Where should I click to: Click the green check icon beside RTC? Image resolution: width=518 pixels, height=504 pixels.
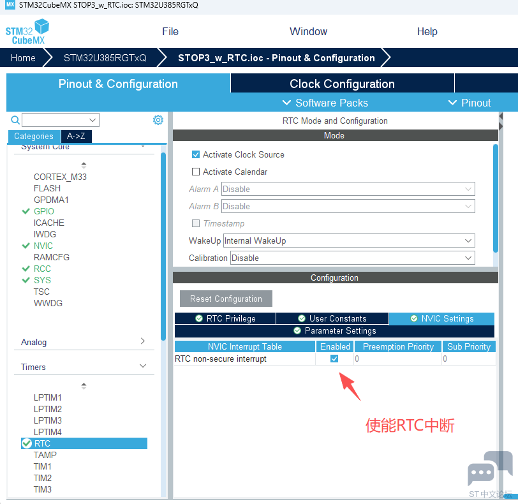point(26,443)
